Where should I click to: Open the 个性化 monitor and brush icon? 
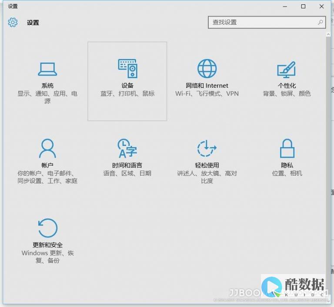tap(287, 69)
